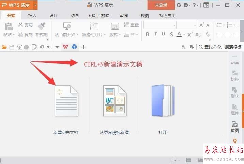Toggle Superscript formatting
Viewport: 244px width, 164px height.
190,34
